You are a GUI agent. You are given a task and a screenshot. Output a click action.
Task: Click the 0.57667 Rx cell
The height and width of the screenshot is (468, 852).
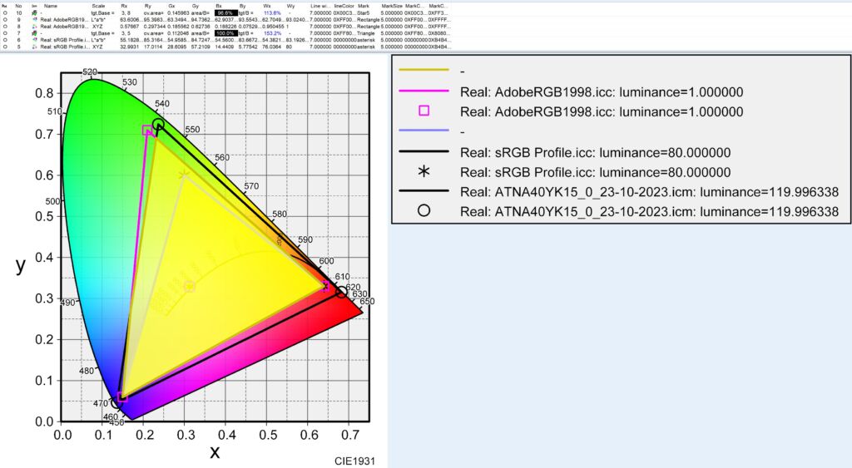[129, 26]
